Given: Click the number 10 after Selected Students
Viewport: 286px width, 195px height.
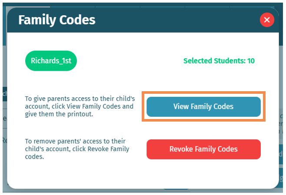Looking at the screenshot, I should pos(251,61).
